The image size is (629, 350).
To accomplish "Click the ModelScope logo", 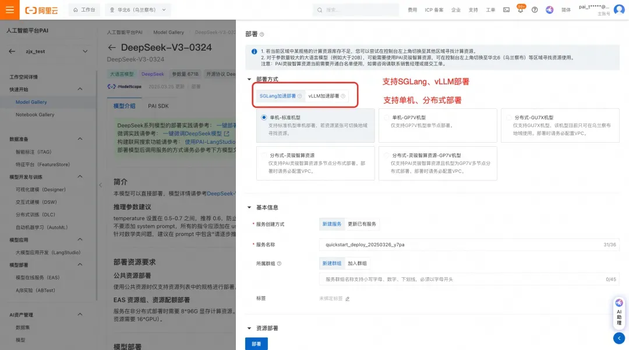I will tap(125, 87).
